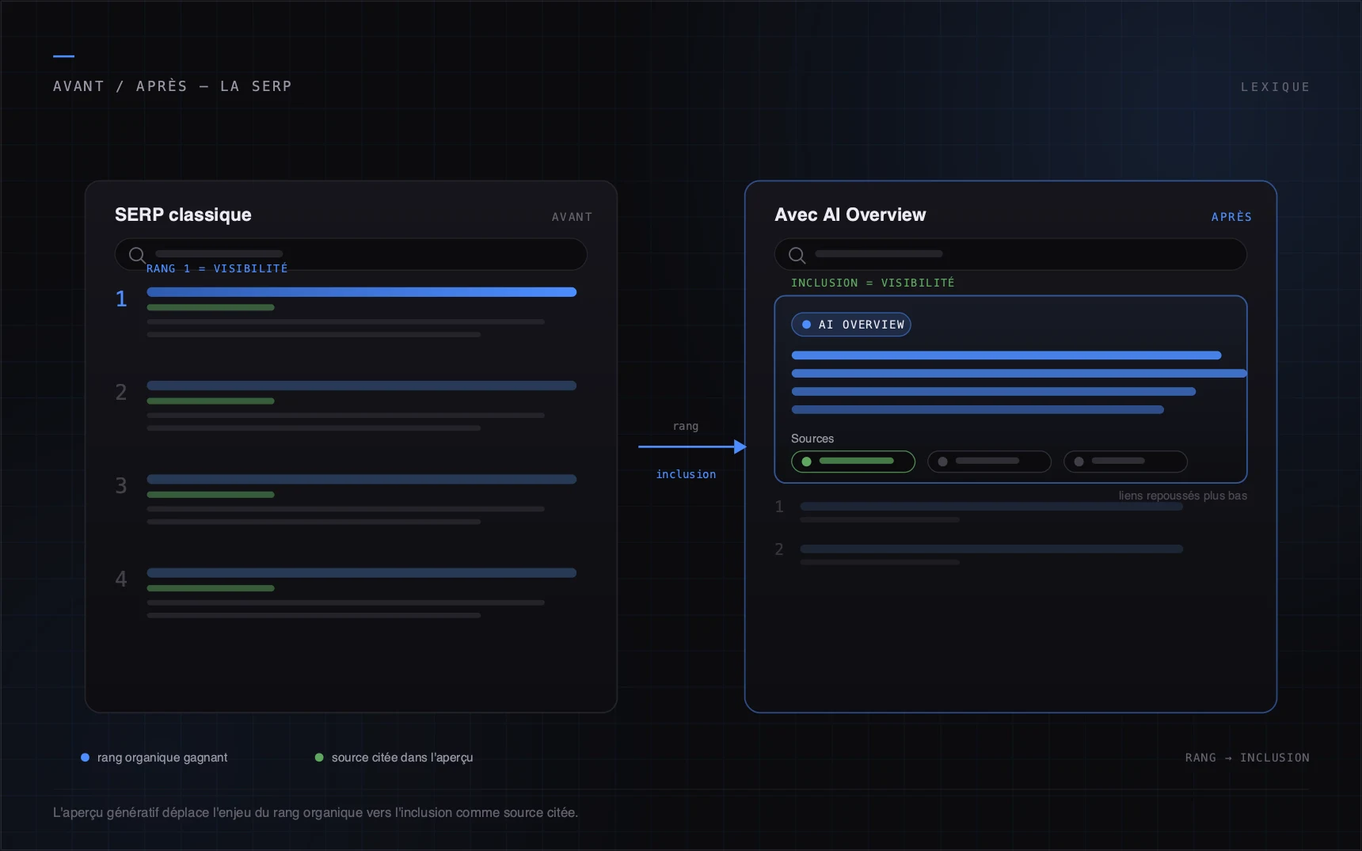
Task: Select result number 1 in SERP classique
Action: [x=346, y=313]
